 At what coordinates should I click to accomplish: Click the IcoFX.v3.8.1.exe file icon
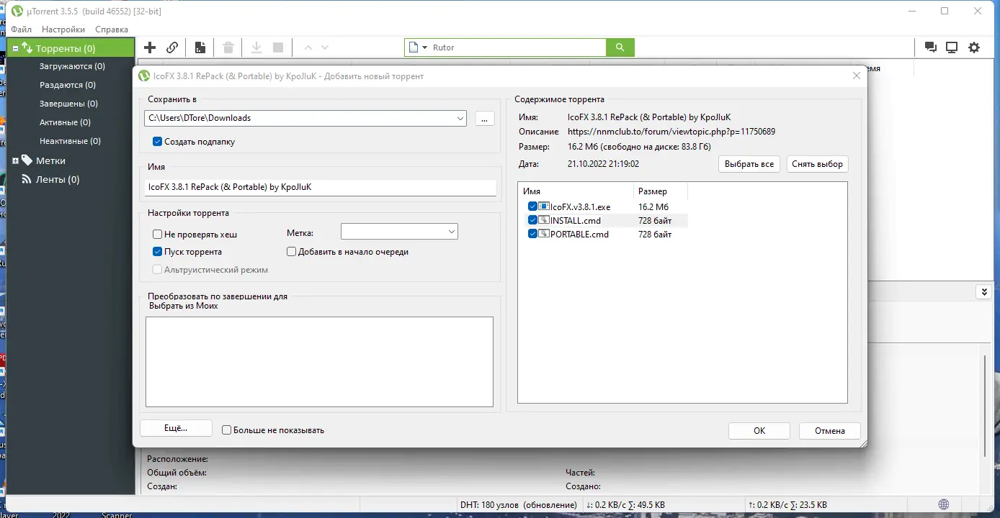tap(544, 206)
